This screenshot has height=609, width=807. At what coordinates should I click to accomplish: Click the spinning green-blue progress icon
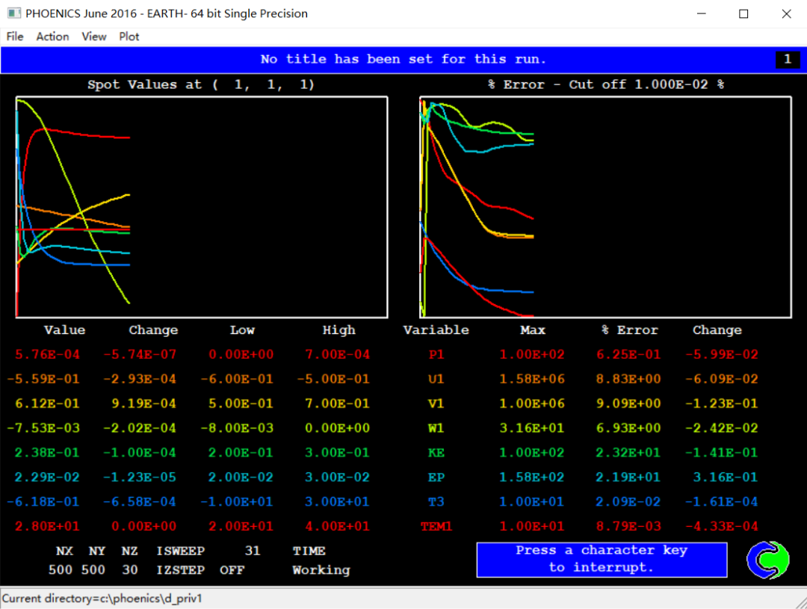coord(768,560)
